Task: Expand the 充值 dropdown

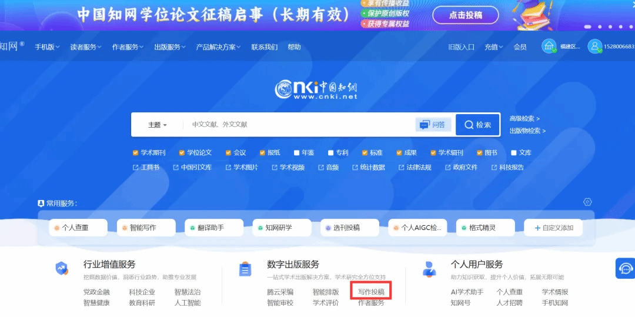Action: click(494, 47)
